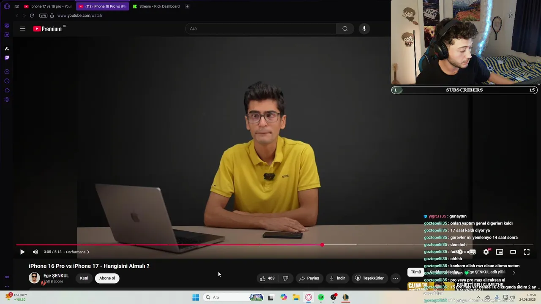Open the Opera browser menu icon
This screenshot has width=541, height=304.
[6, 6]
